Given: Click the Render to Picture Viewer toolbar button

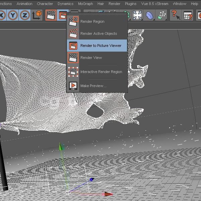Looking at the screenshot, I should point(62,15).
